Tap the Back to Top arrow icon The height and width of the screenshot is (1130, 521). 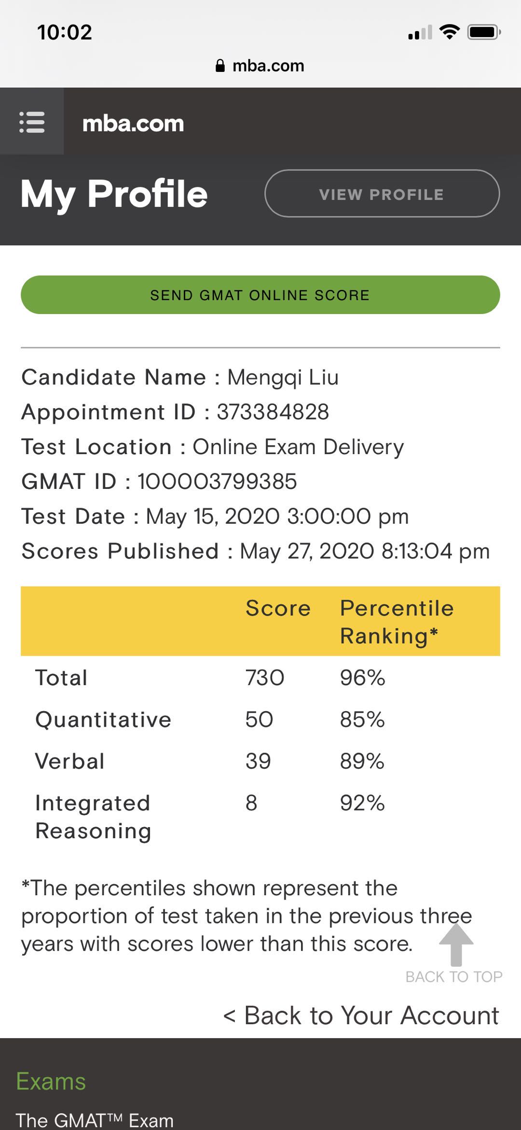pos(456,944)
